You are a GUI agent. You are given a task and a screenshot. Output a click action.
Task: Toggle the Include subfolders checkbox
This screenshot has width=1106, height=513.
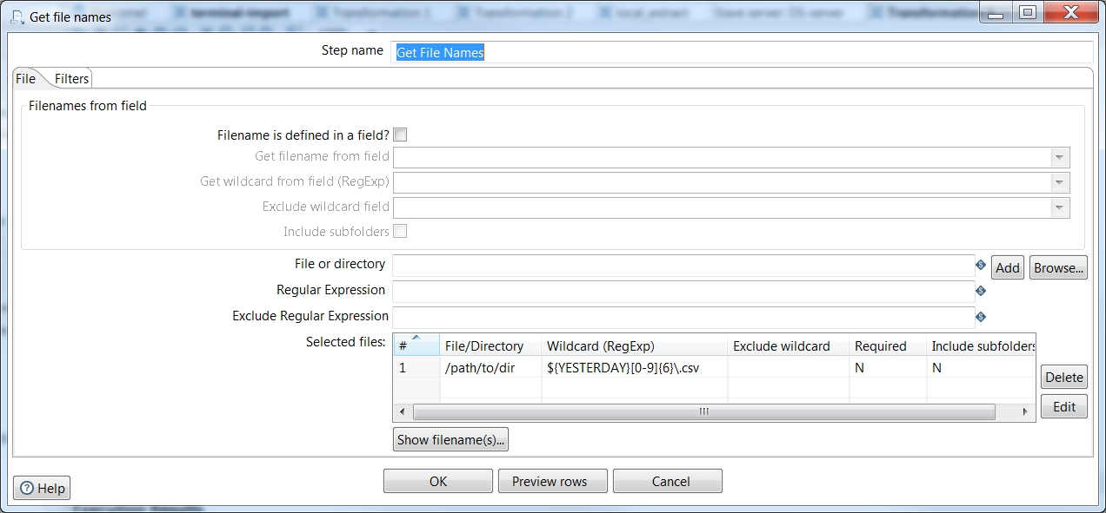tap(400, 231)
